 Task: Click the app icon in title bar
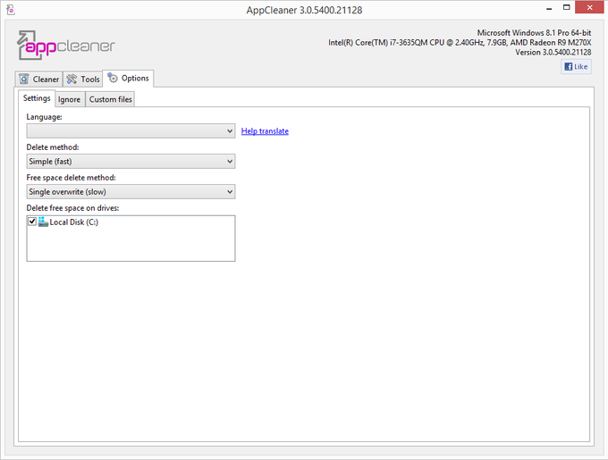click(x=10, y=10)
